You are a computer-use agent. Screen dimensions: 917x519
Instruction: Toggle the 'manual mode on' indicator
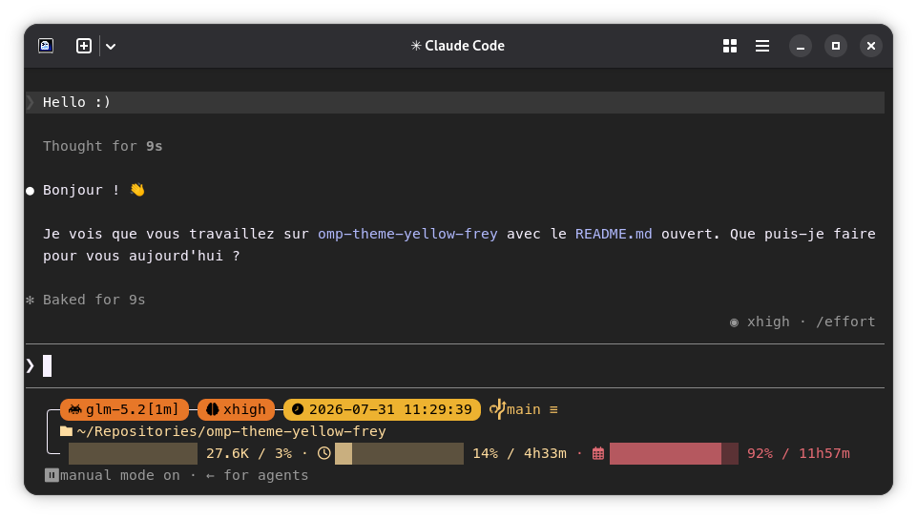(120, 475)
